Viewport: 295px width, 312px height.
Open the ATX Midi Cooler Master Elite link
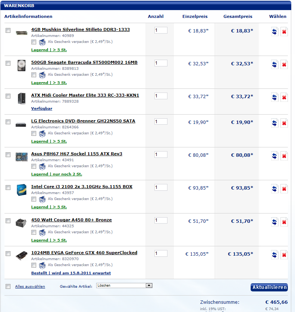pyautogui.click(x=85, y=95)
